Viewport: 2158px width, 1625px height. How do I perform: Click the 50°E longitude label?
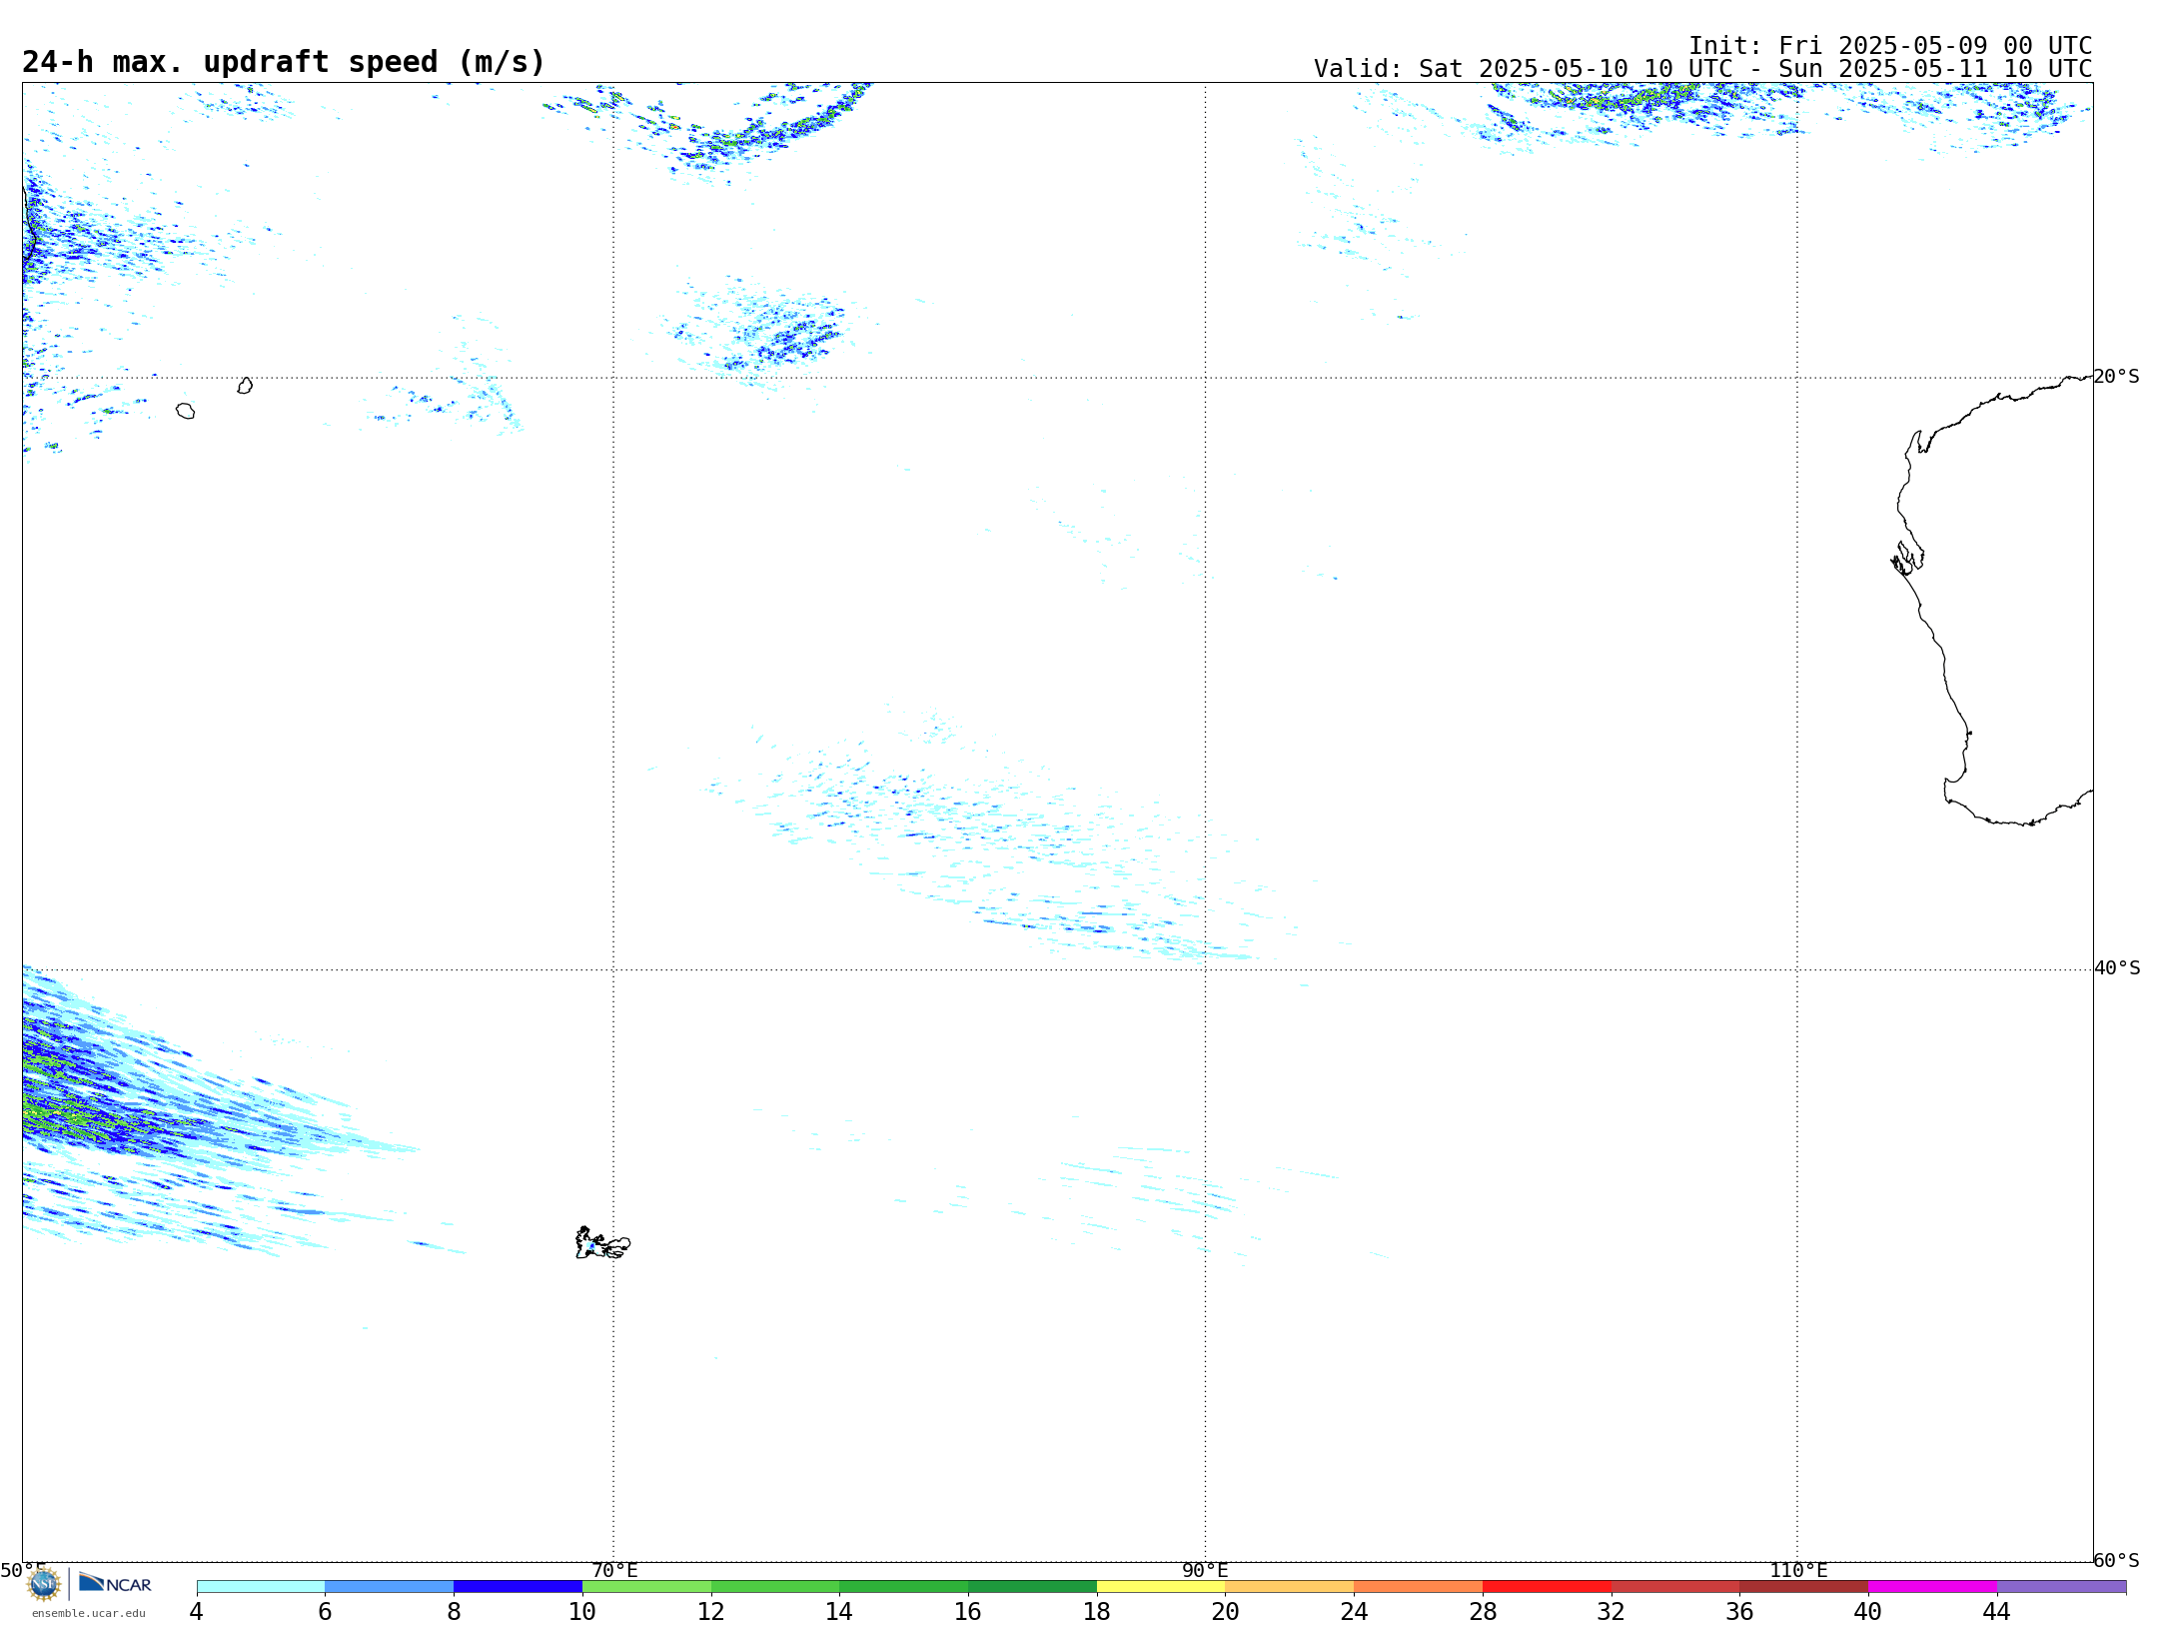22,1570
